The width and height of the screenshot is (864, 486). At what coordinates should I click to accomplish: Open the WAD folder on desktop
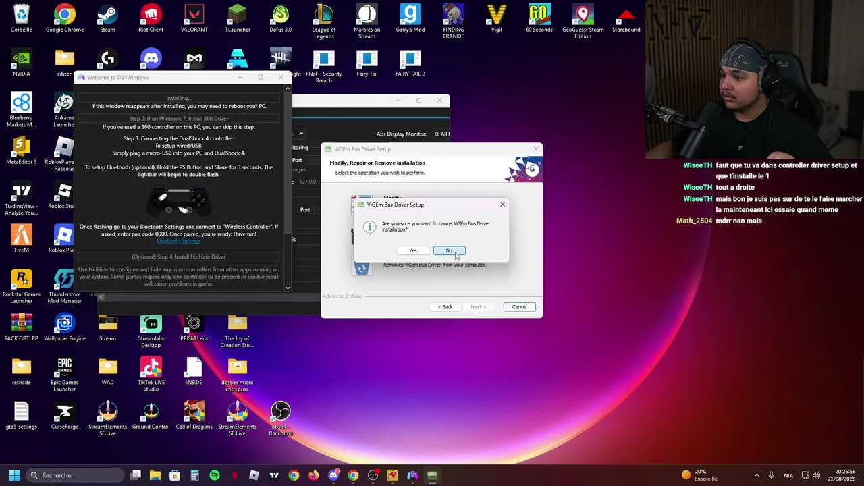(x=107, y=371)
